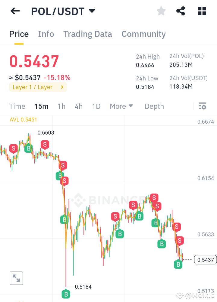Screen dimensions: 217x302
Task: Toggle the Depth view for the chart
Action: pyautogui.click(x=154, y=106)
